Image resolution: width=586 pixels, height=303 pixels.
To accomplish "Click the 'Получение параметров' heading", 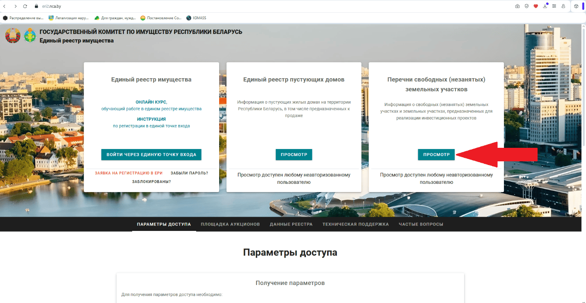I will [x=290, y=283].
